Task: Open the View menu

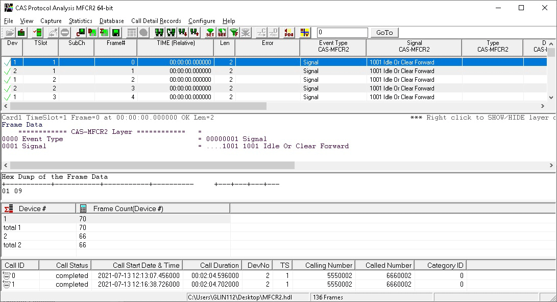Action: pos(27,21)
